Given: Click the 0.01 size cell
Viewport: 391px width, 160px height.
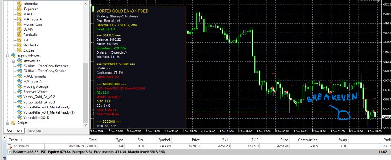Looking at the screenshot, I should click(x=141, y=147).
